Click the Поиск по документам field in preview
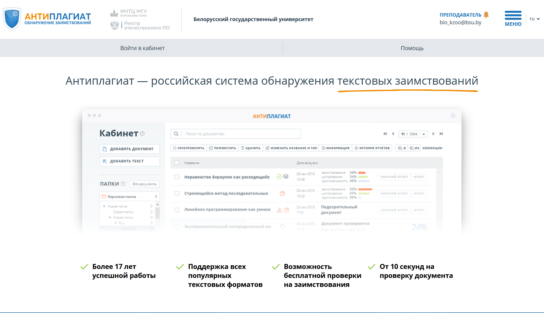Image resolution: width=544 pixels, height=313 pixels. [x=235, y=134]
